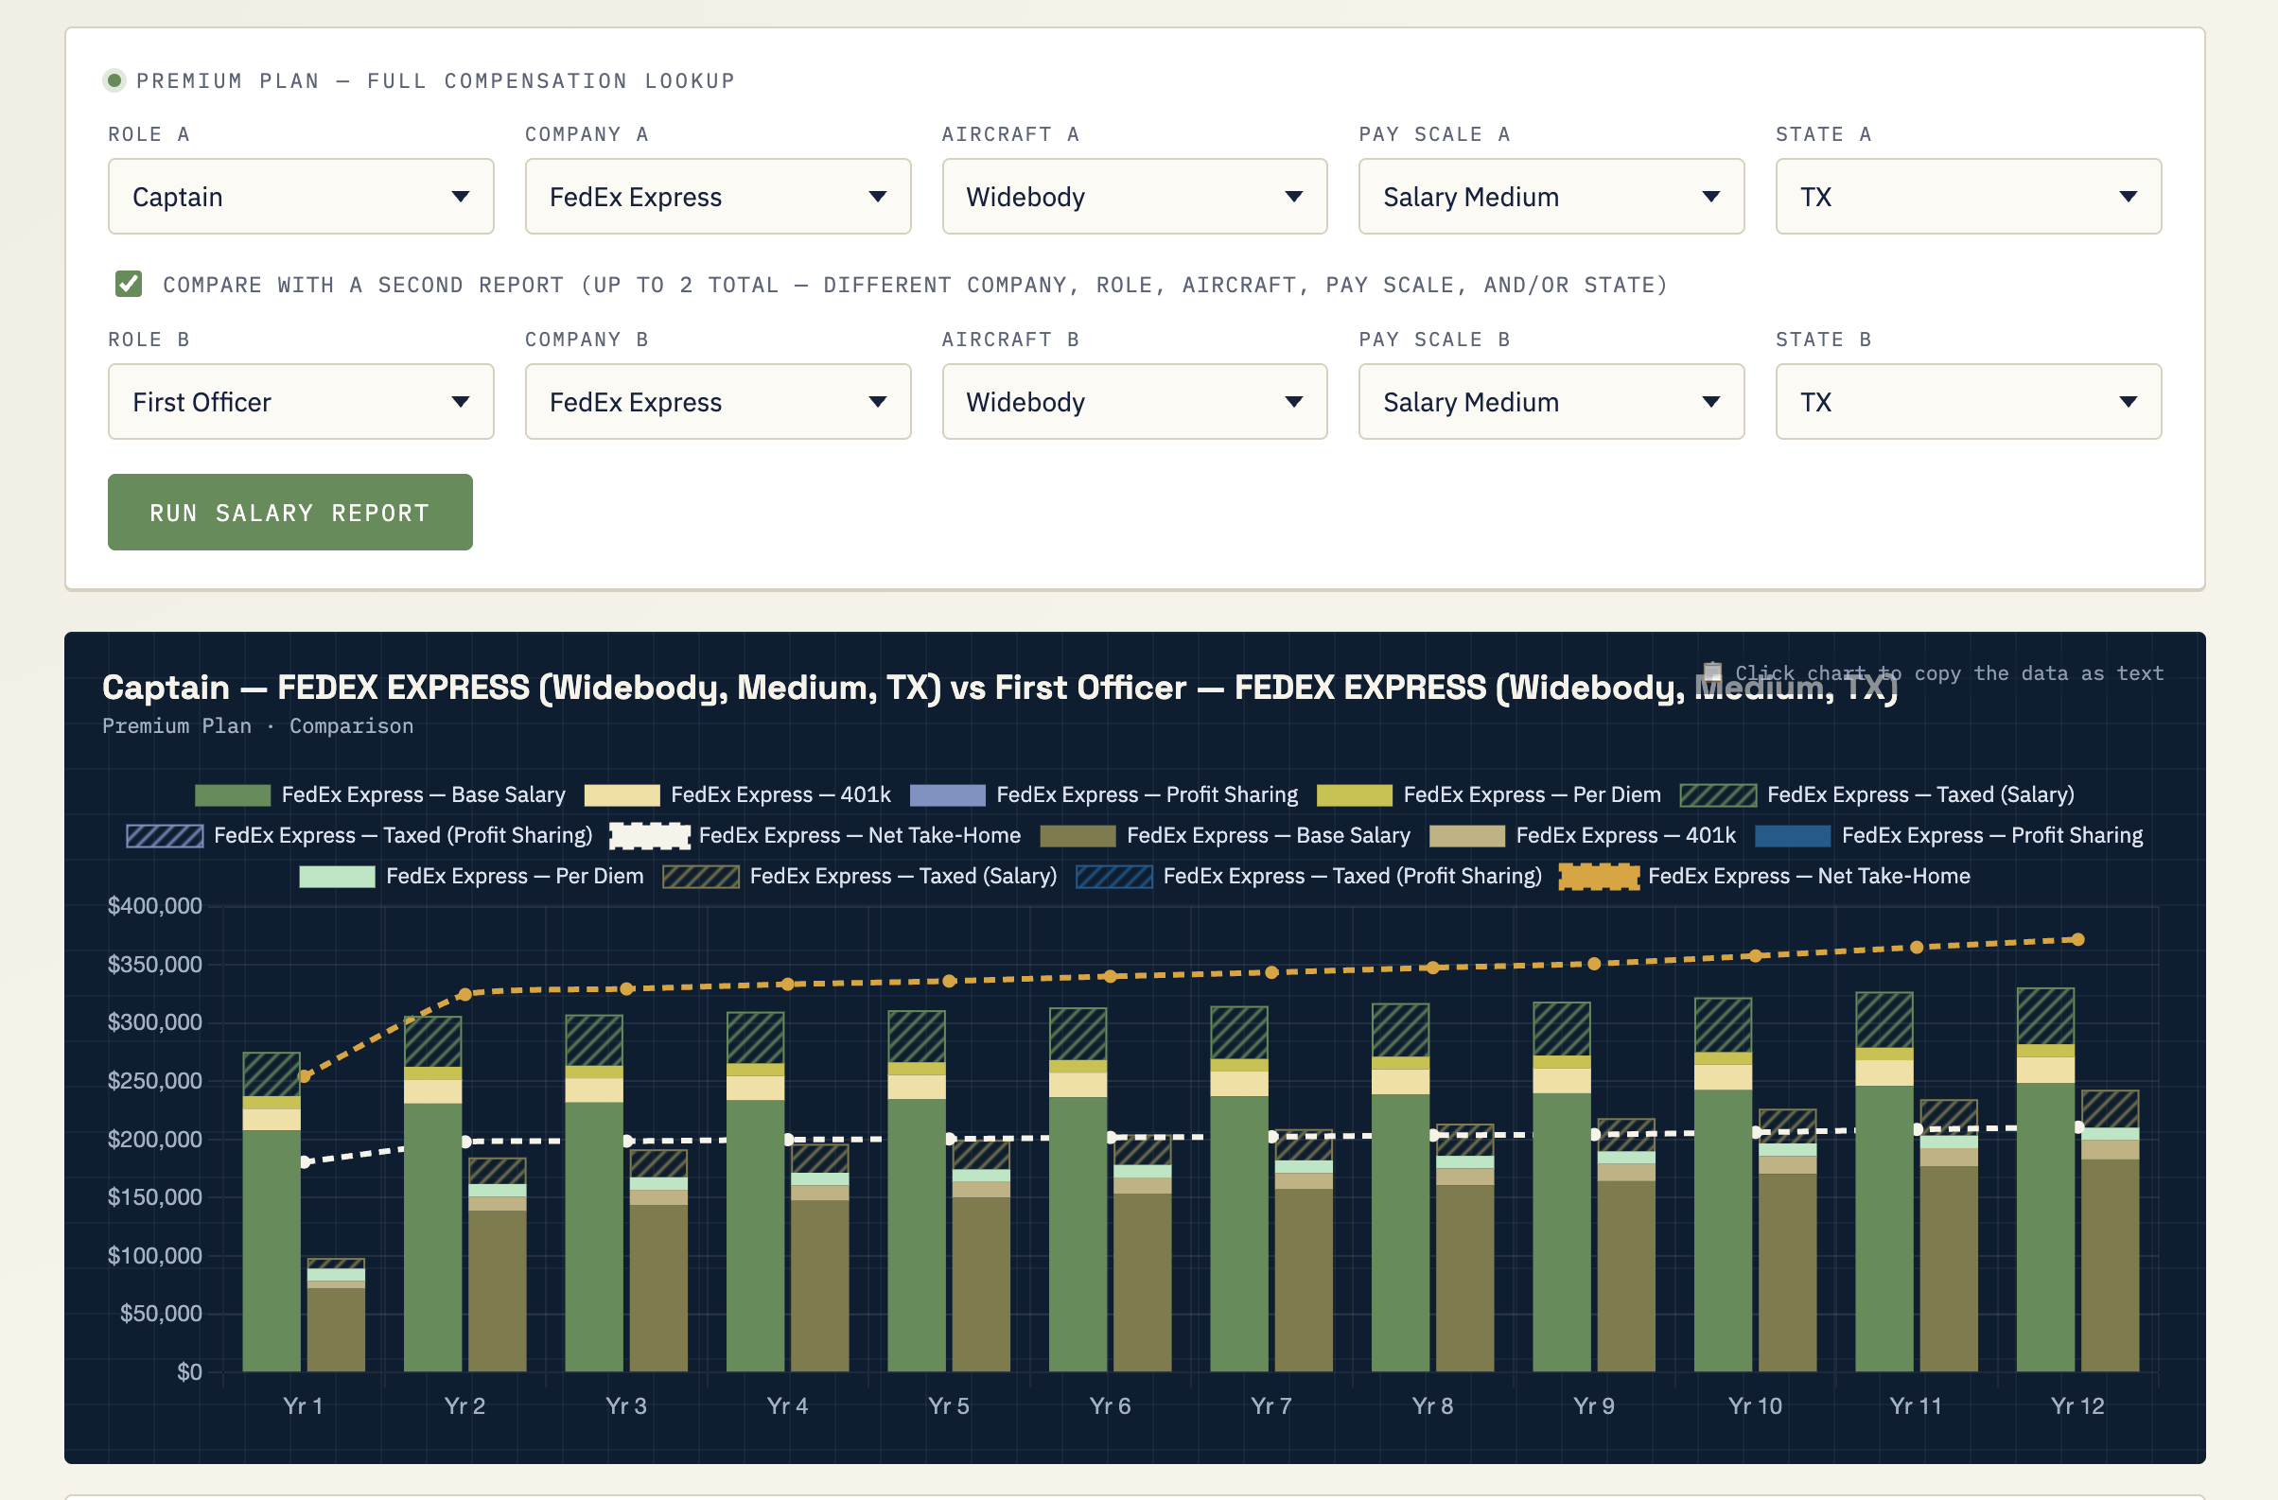Click the tan 401k legend swatch
Image resolution: width=2278 pixels, height=1500 pixels.
tap(1467, 835)
